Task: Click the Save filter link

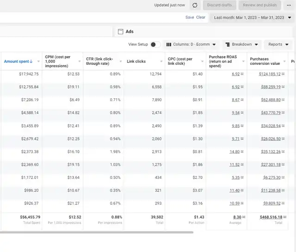Action: tap(190, 18)
